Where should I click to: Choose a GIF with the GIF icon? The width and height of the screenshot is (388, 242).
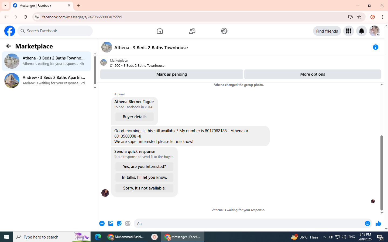click(x=128, y=223)
